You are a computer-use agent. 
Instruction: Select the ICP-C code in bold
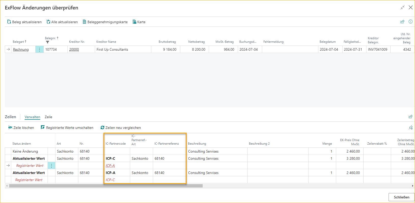(110, 158)
